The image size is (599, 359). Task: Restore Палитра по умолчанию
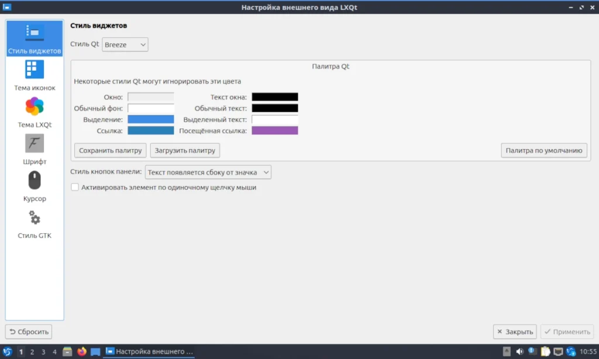[x=544, y=150]
